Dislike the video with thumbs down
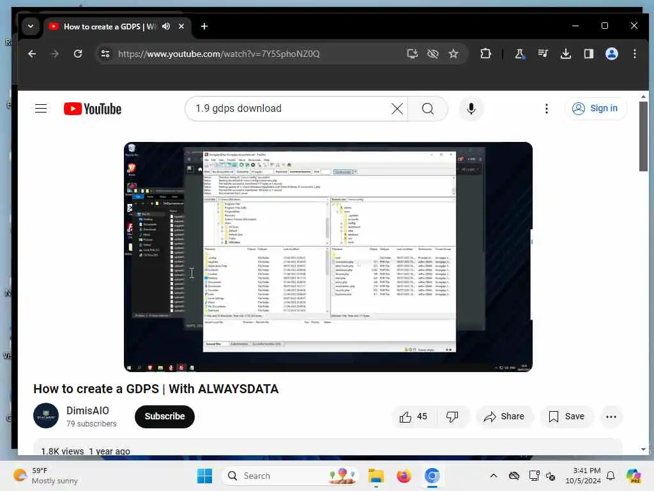This screenshot has width=654, height=491. pos(453,416)
